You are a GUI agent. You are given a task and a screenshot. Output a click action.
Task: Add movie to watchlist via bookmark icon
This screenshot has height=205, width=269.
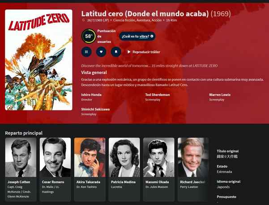point(116,52)
